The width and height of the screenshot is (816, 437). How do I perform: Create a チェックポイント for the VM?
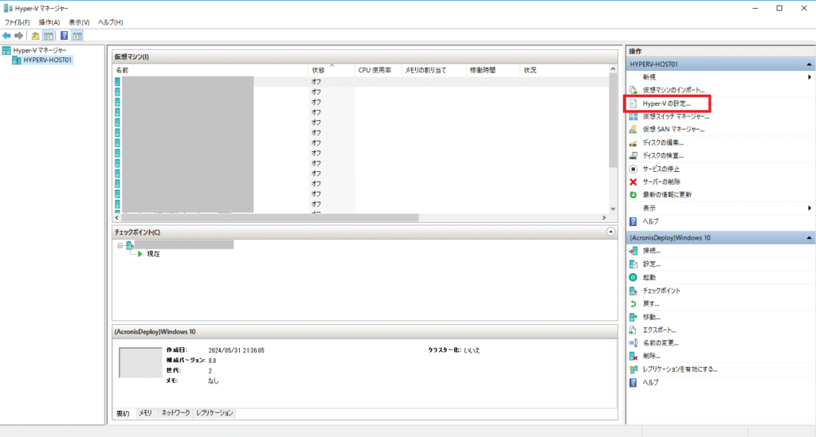661,291
